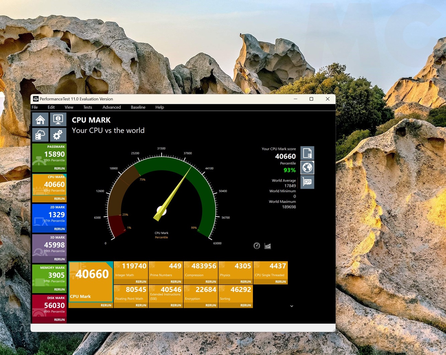The width and height of the screenshot is (446, 355).
Task: Click the Home icon in sidebar
Action: click(40, 120)
